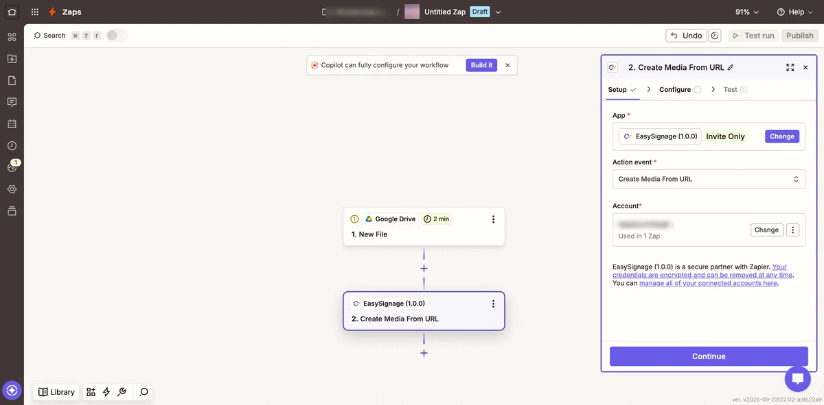Image resolution: width=824 pixels, height=405 pixels.
Task: Switch to the Test tab
Action: point(735,90)
